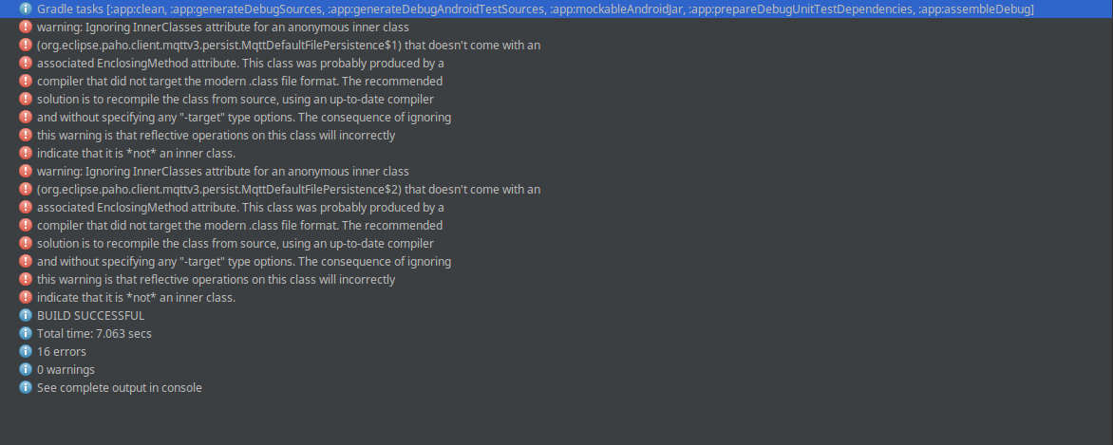This screenshot has height=445, width=1113.
Task: Click info icon beside 0 warnings
Action: [26, 370]
